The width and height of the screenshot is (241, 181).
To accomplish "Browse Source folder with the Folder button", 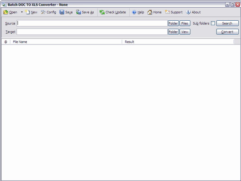I will click(173, 23).
